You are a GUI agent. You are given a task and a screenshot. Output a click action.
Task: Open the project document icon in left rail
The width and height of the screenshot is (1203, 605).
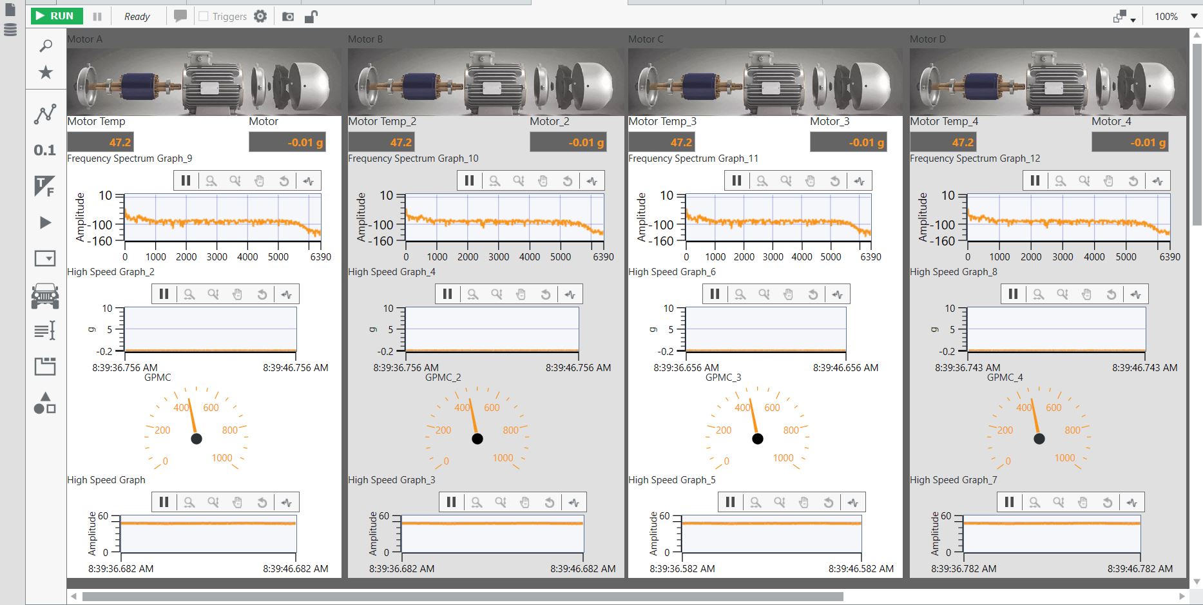click(x=10, y=10)
